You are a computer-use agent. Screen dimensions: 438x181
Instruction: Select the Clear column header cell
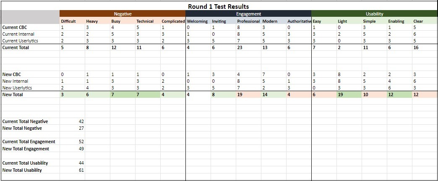[418, 21]
